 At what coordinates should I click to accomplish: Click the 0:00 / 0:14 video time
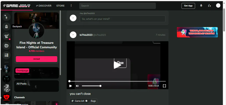pyautogui.click(x=153, y=86)
